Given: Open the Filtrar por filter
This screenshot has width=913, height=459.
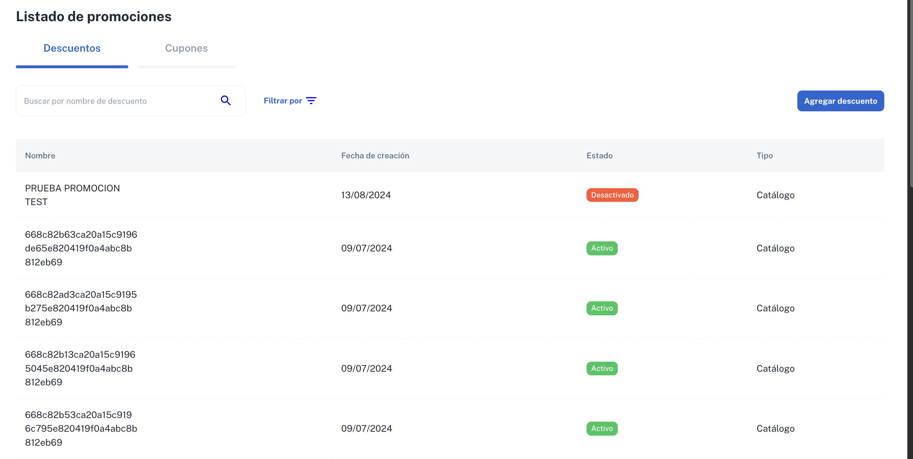Looking at the screenshot, I should click(283, 101).
